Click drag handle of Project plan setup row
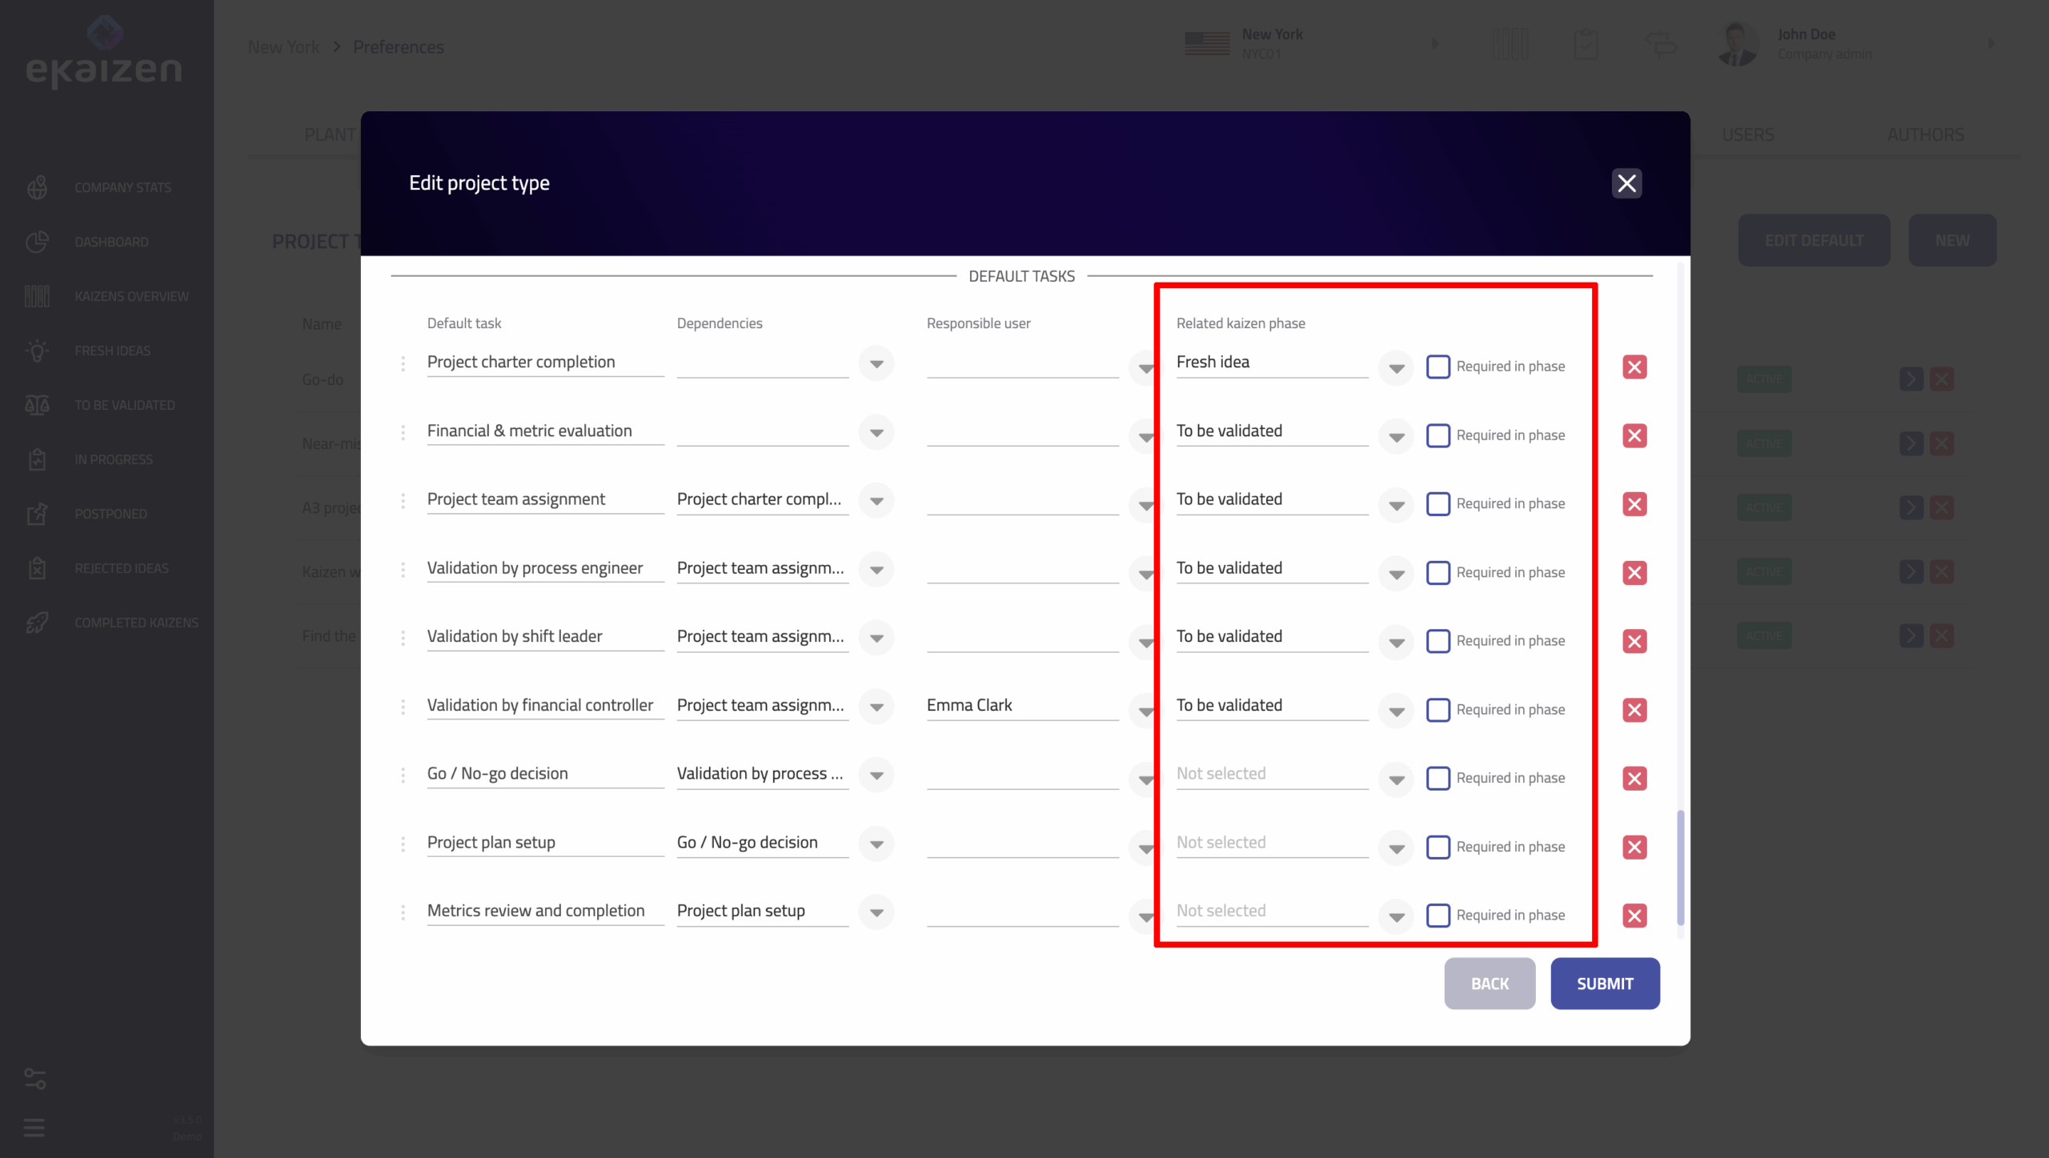Image resolution: width=2049 pixels, height=1158 pixels. point(403,843)
